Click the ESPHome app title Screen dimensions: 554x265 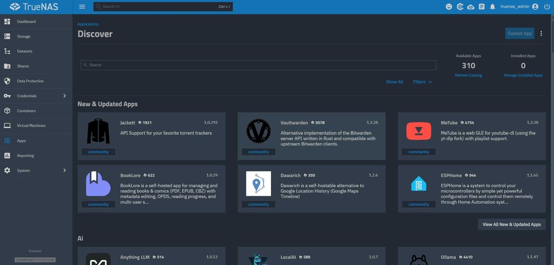[x=451, y=175]
